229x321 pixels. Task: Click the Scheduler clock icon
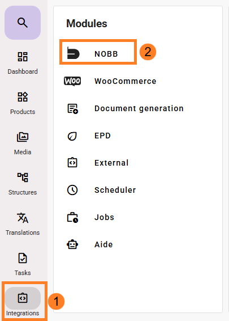point(72,190)
